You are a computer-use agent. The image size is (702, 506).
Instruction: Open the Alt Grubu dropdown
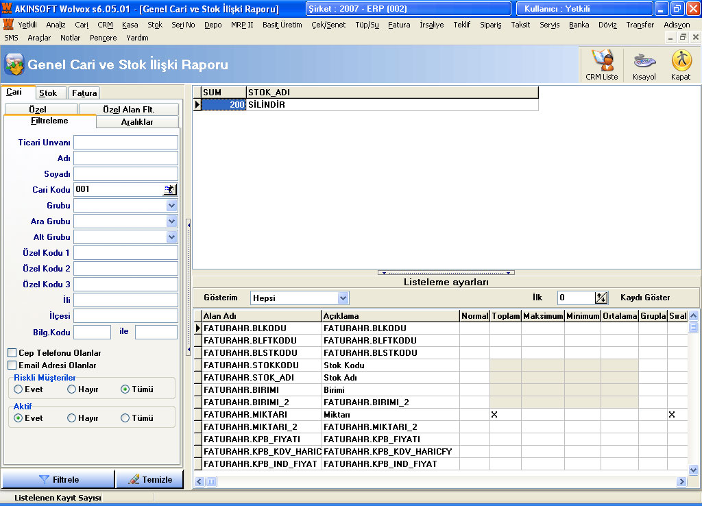point(171,237)
